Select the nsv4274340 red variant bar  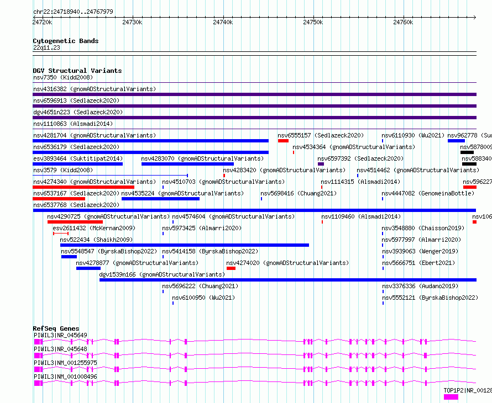83,187
